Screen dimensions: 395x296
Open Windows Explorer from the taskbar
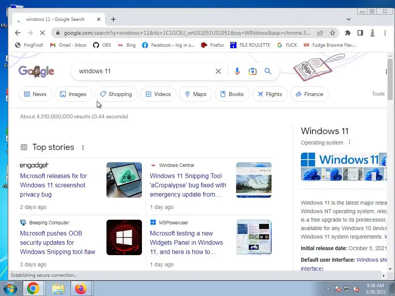(x=58, y=288)
